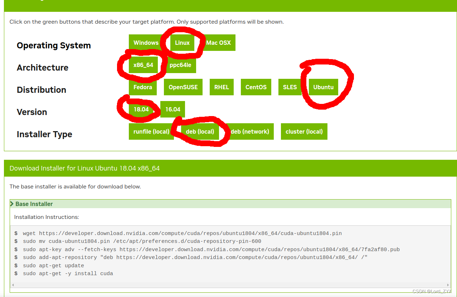Screen dimensions: 457x297
Task: Click the right arrow of horizontal scrollbar
Action: pyautogui.click(x=448, y=285)
